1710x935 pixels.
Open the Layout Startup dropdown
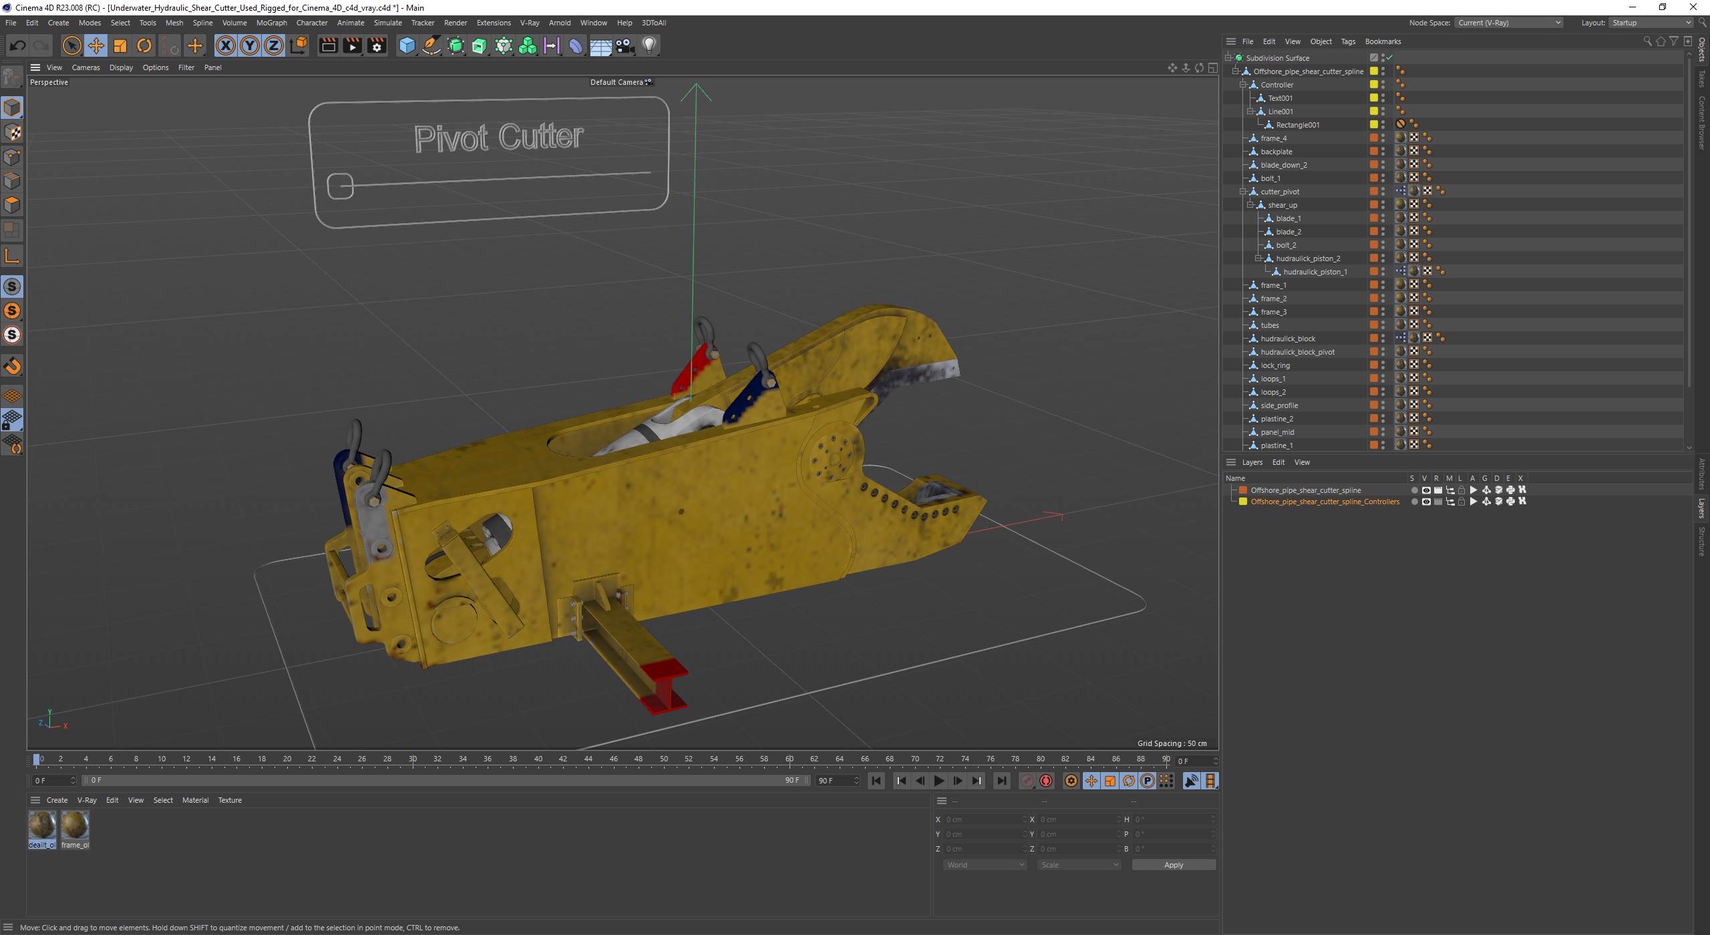click(x=1650, y=23)
